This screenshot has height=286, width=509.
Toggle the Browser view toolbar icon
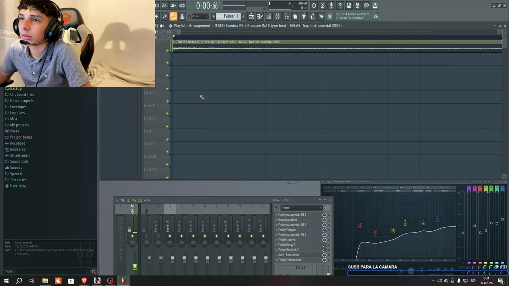pyautogui.click(x=286, y=16)
